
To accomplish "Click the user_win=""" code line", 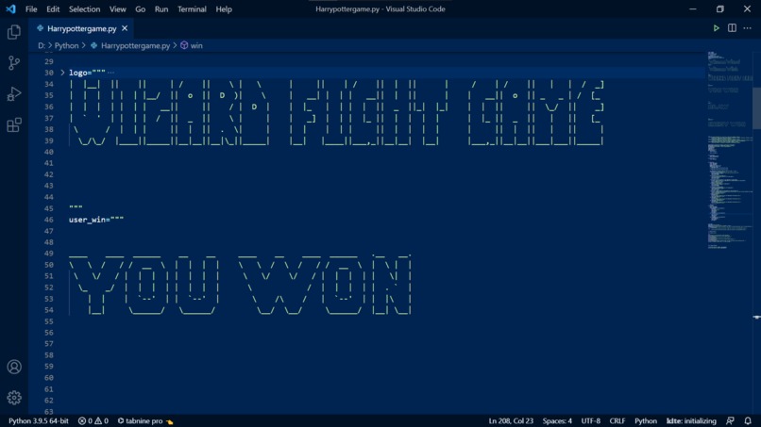I will (x=96, y=220).
